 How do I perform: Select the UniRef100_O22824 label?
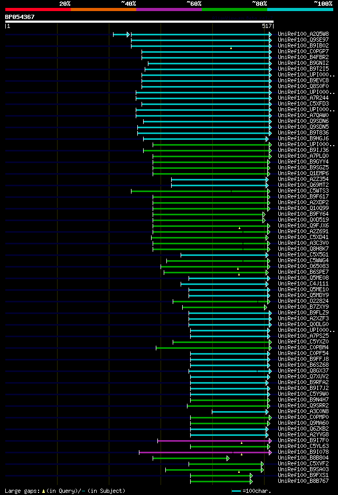click(x=303, y=301)
